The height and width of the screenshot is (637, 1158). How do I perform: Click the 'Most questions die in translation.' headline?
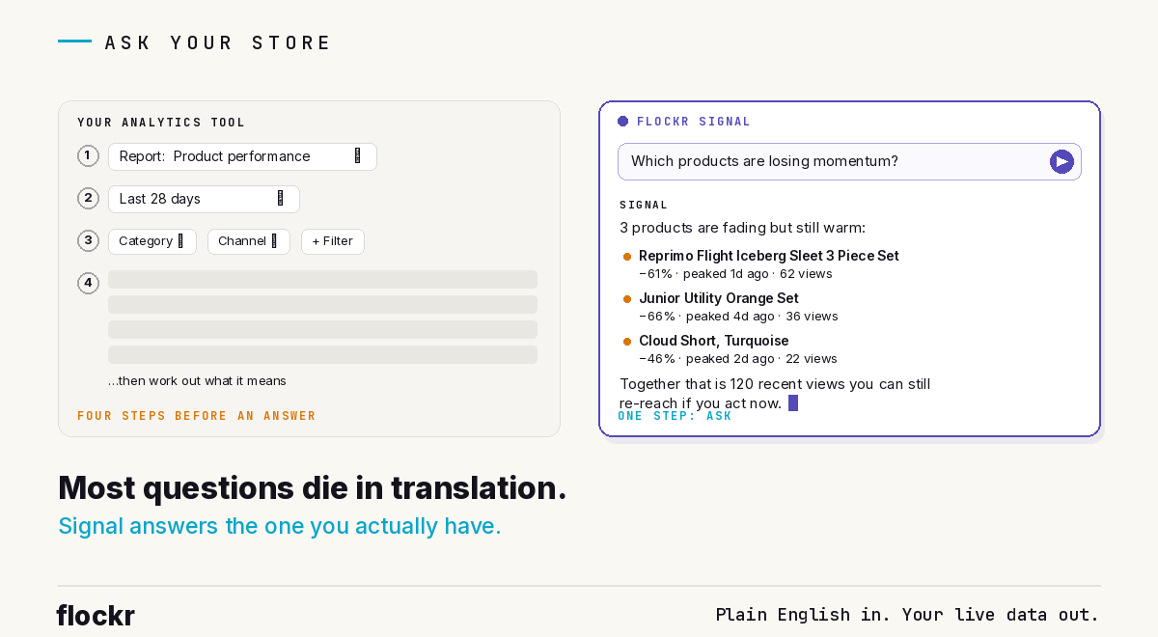(x=313, y=488)
